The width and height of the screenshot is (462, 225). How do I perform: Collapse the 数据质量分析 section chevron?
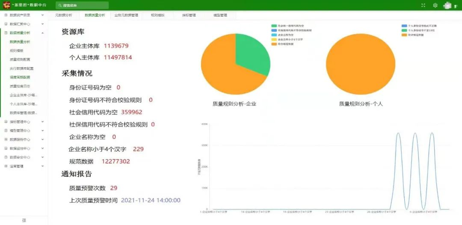[x=42, y=33]
